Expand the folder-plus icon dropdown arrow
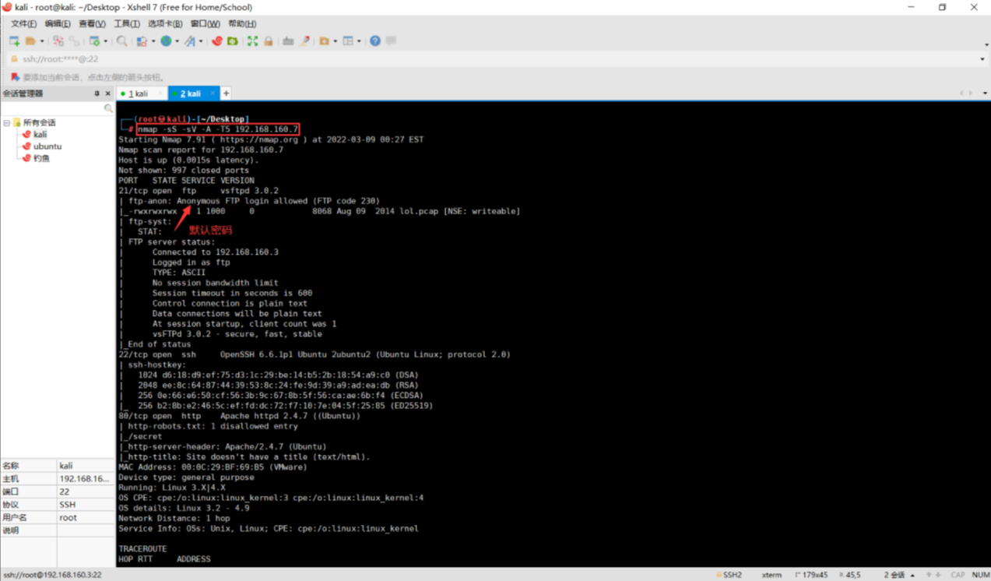Image resolution: width=991 pixels, height=581 pixels. (336, 41)
